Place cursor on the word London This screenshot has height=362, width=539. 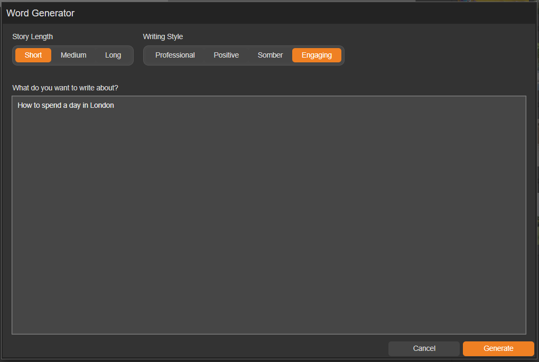point(102,105)
